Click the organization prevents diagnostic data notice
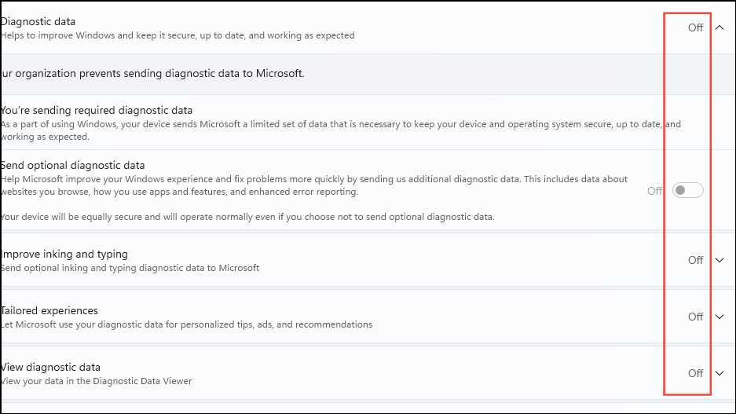 (152, 74)
